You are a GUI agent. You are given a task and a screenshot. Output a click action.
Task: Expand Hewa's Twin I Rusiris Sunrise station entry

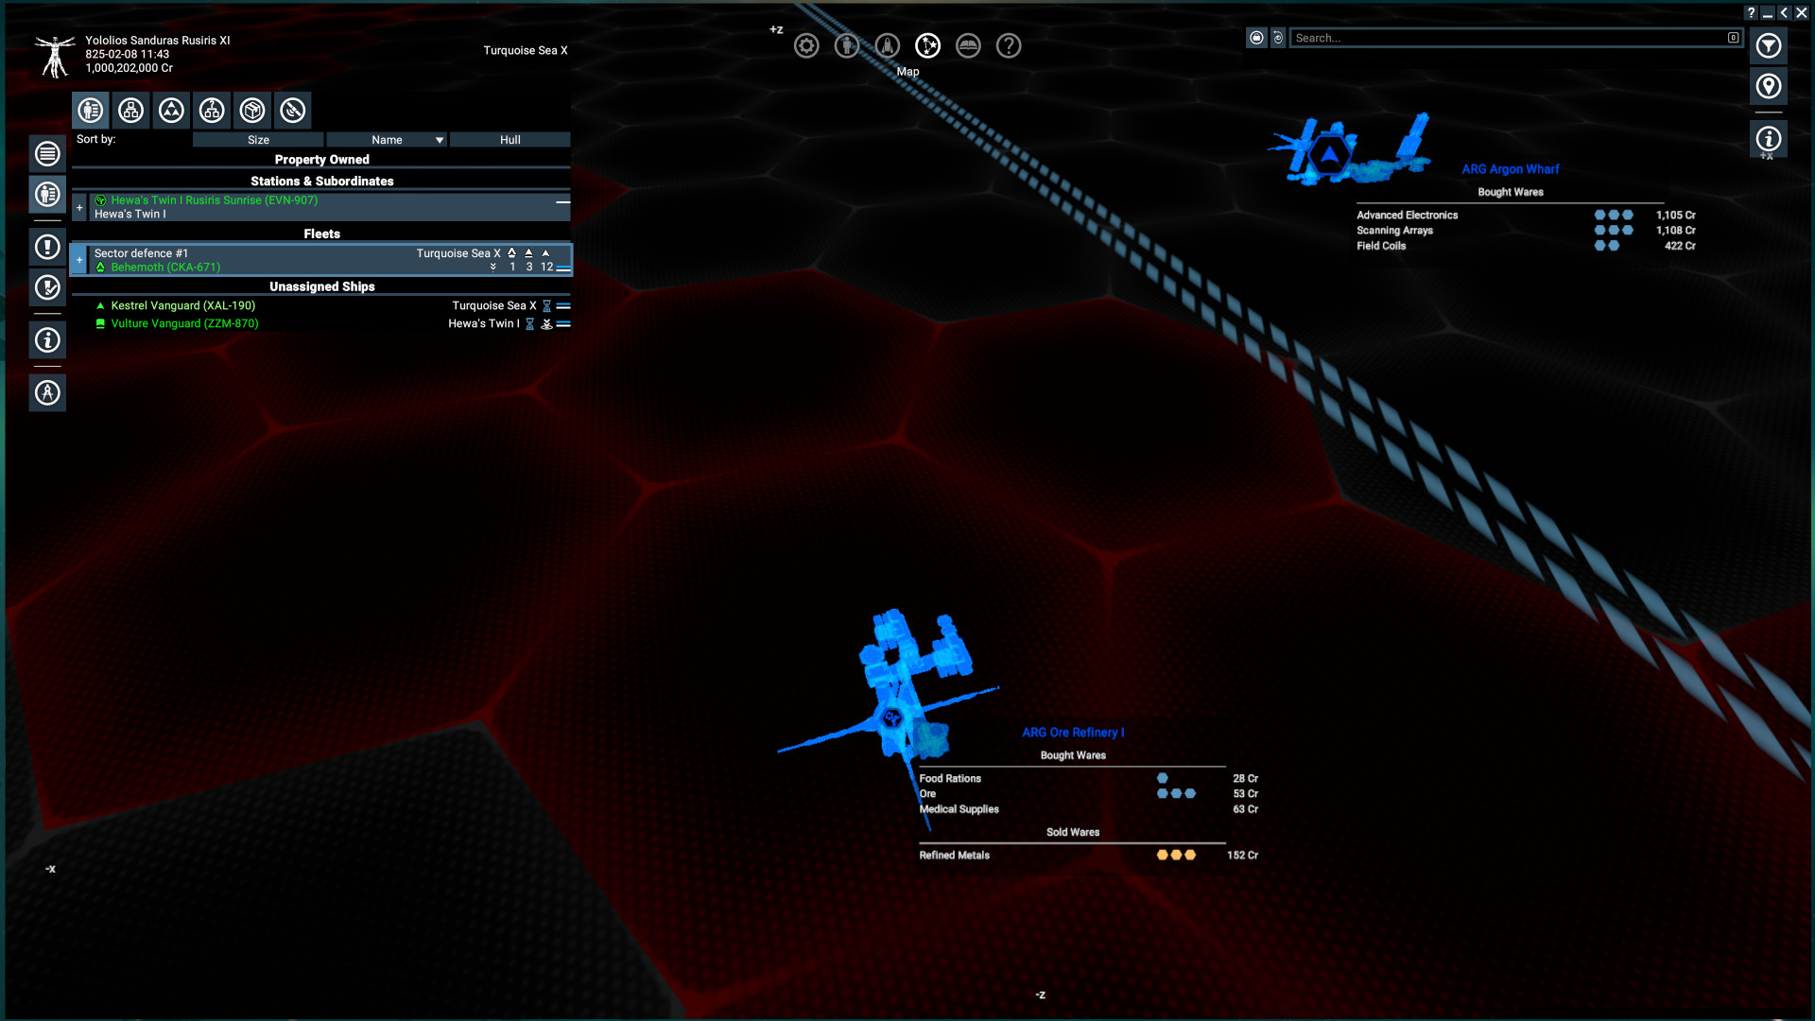tap(79, 206)
